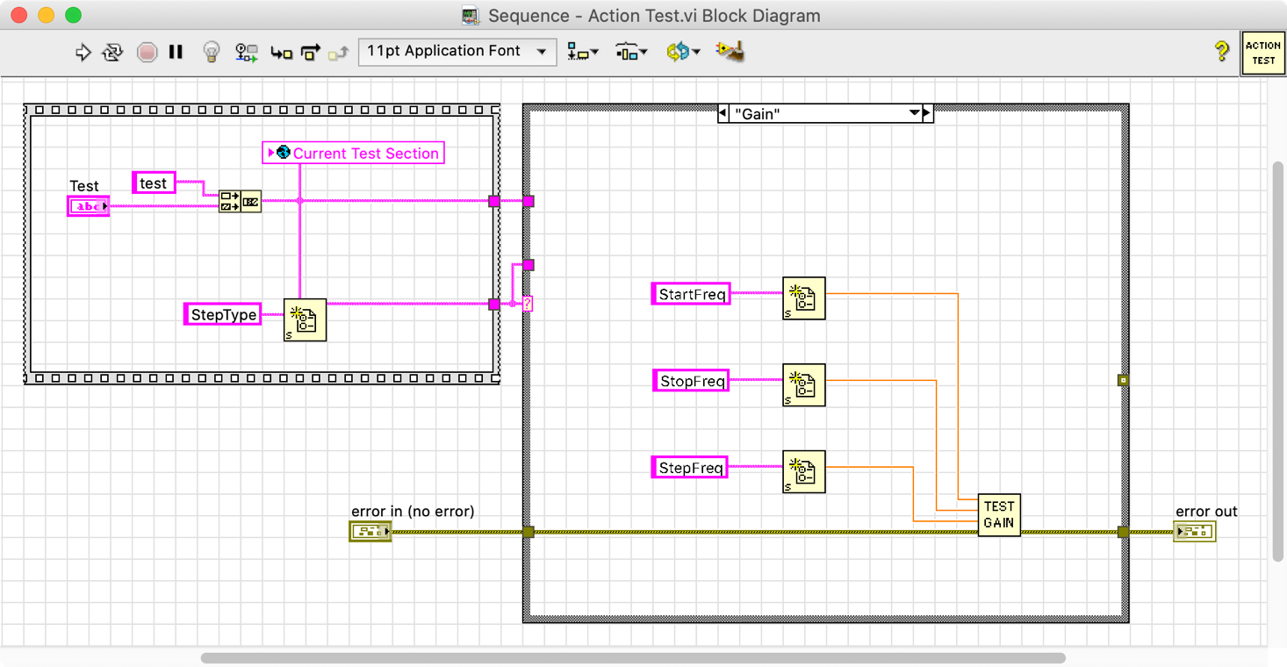Click the Run arrow button
Screen dimensions: 1287x667
tap(83, 53)
